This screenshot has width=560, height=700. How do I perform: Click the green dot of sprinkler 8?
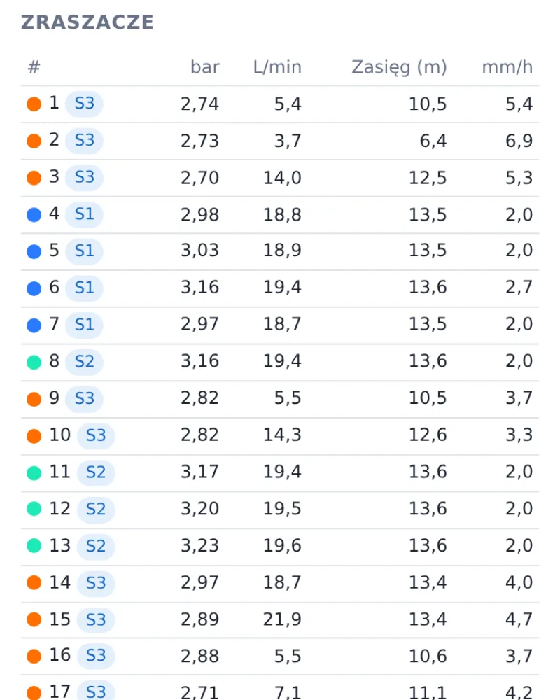tap(34, 362)
